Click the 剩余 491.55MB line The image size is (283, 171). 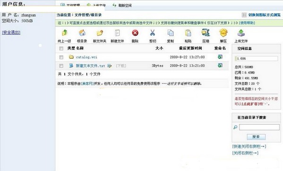point(246,78)
